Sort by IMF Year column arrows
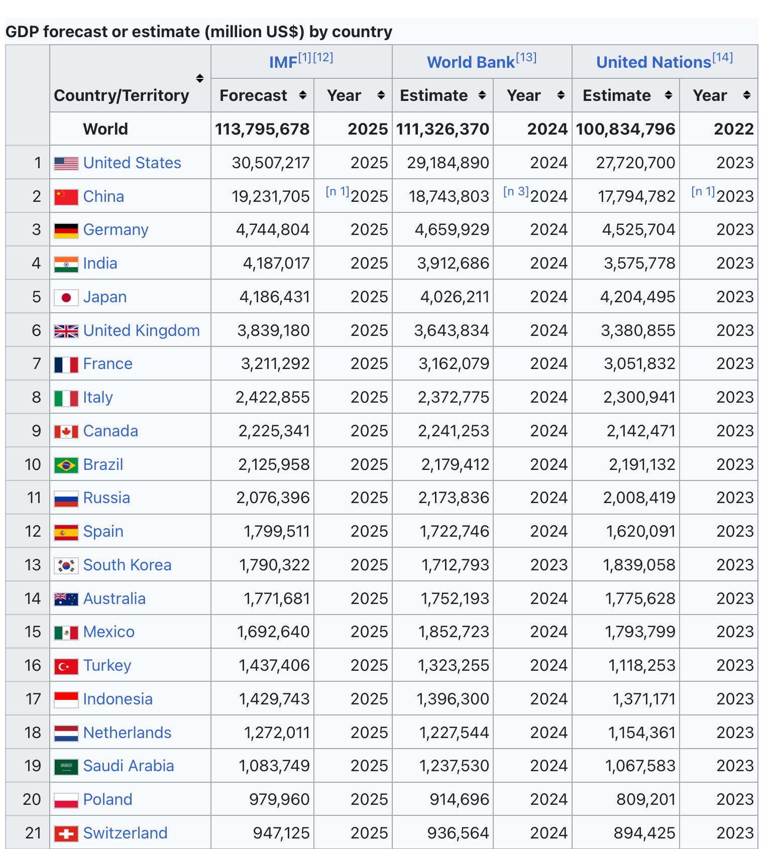775x849 pixels. (381, 95)
